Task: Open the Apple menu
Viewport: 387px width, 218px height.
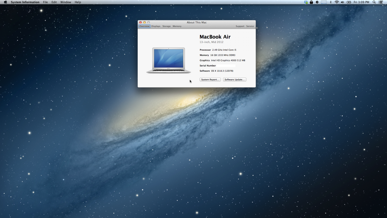Action: [5, 2]
